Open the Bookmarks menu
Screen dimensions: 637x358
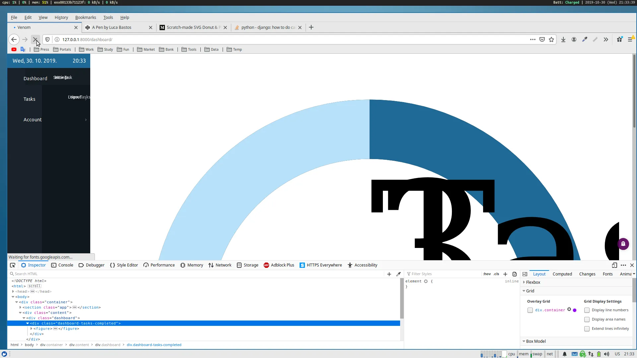(x=86, y=18)
